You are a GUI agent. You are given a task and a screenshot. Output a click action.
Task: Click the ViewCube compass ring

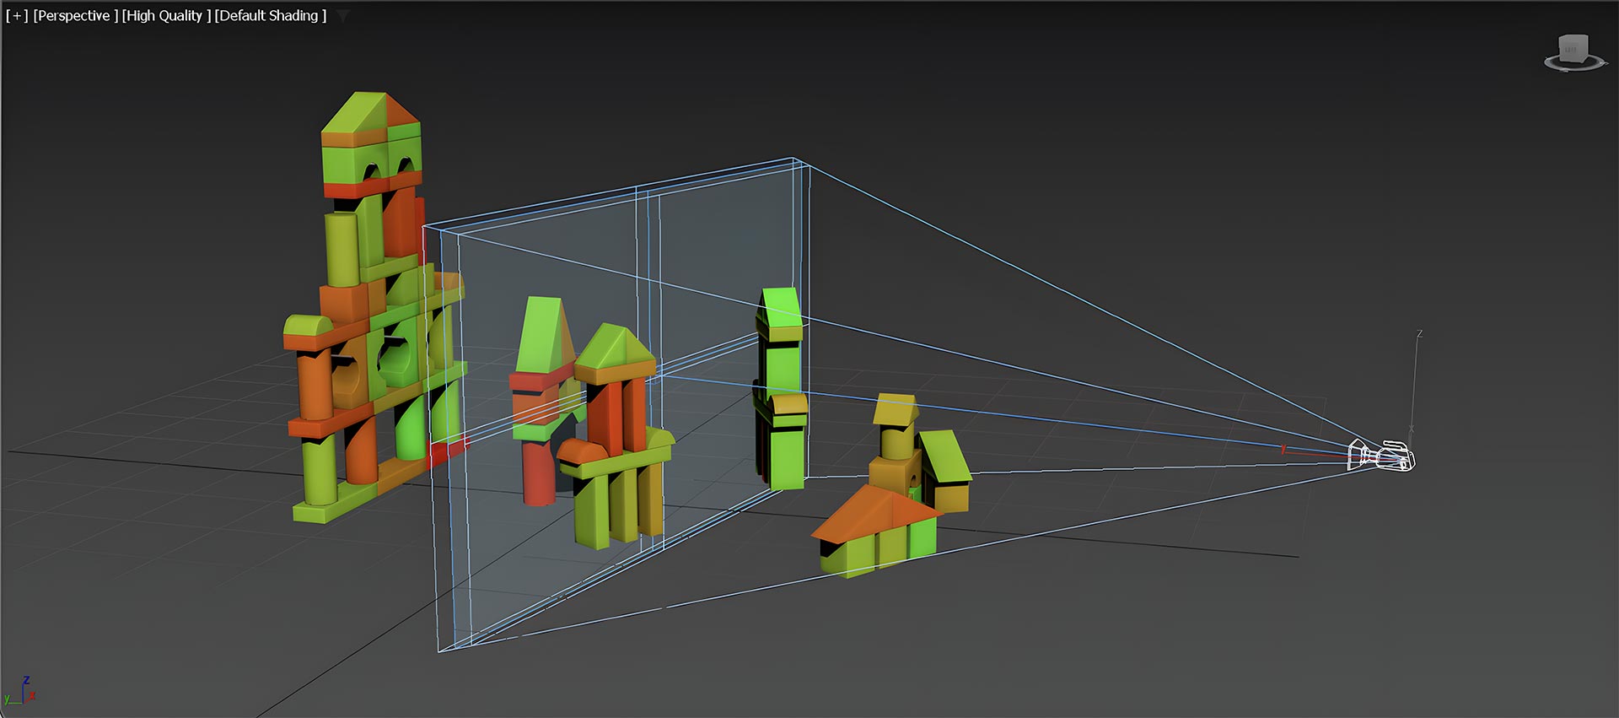pyautogui.click(x=1573, y=66)
